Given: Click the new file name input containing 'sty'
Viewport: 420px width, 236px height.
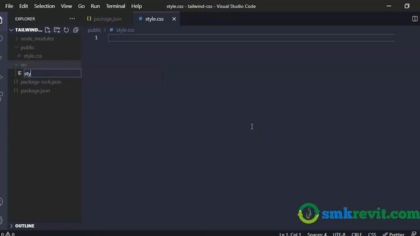Looking at the screenshot, I should [52, 73].
